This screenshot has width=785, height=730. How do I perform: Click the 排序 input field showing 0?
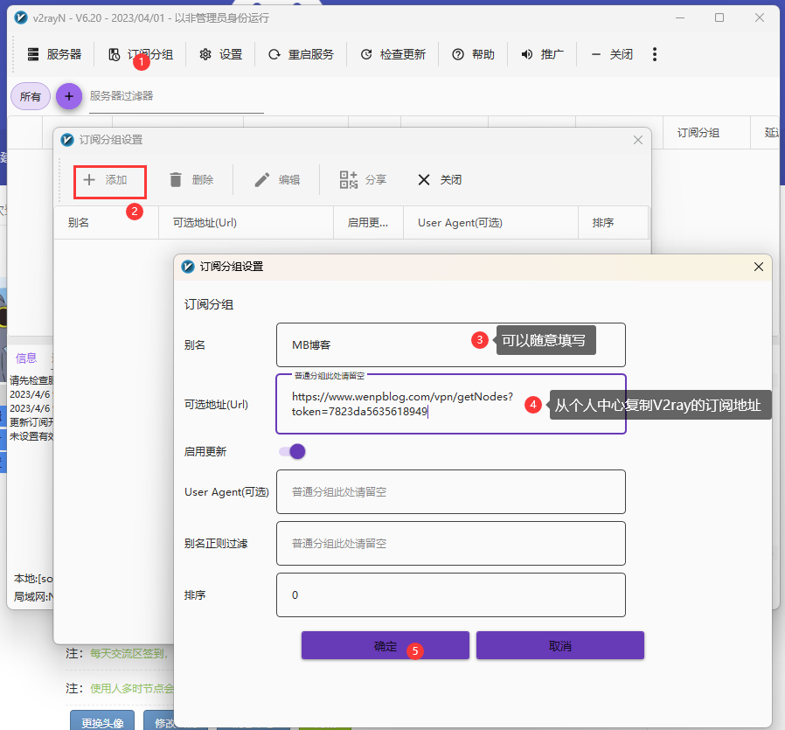[x=450, y=594]
